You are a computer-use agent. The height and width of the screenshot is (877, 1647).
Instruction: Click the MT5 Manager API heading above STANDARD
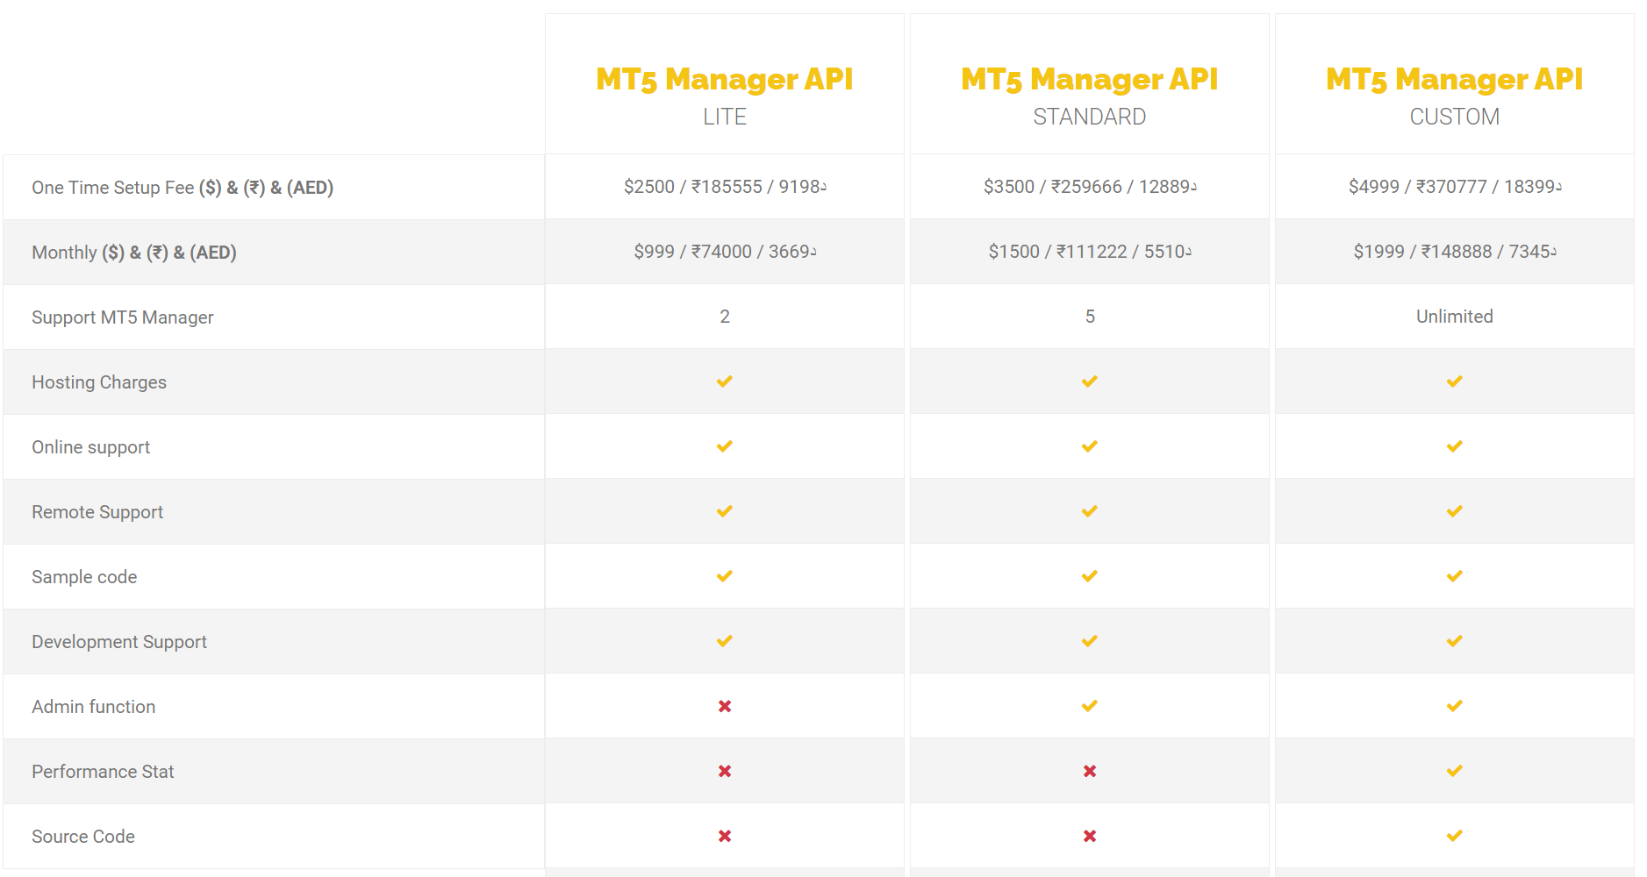click(x=1089, y=79)
